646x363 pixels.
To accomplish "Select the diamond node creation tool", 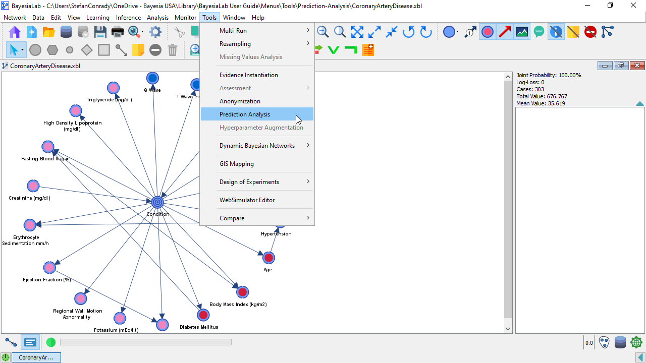I will (87, 50).
